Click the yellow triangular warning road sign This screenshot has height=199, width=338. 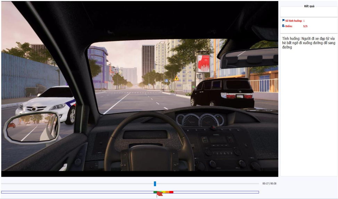[x=176, y=78]
